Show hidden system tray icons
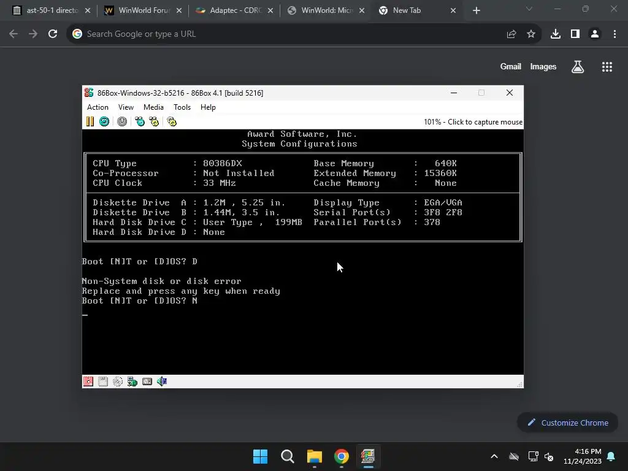This screenshot has width=628, height=471. point(494,456)
